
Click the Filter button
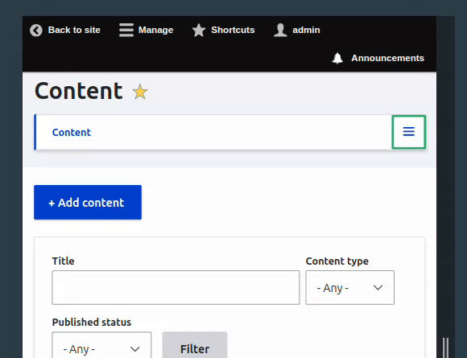195,346
